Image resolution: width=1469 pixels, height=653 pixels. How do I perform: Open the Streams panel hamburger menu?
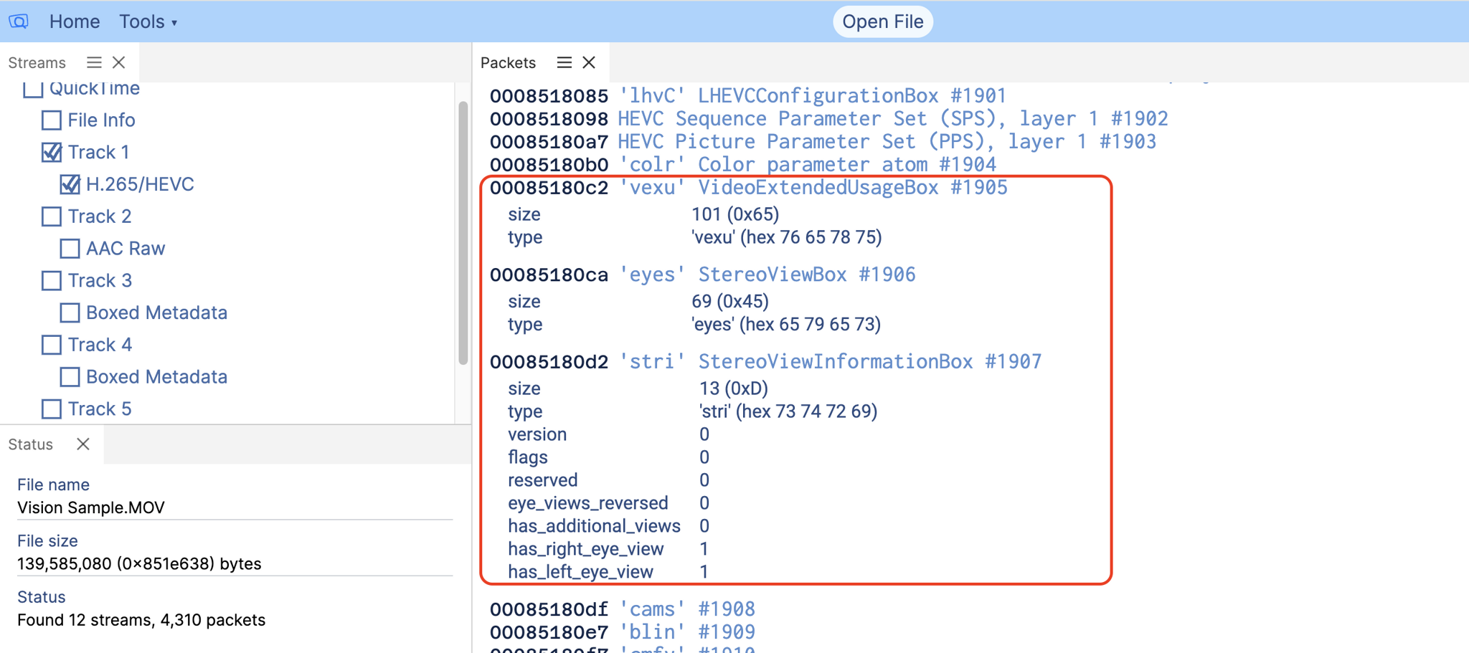click(94, 62)
